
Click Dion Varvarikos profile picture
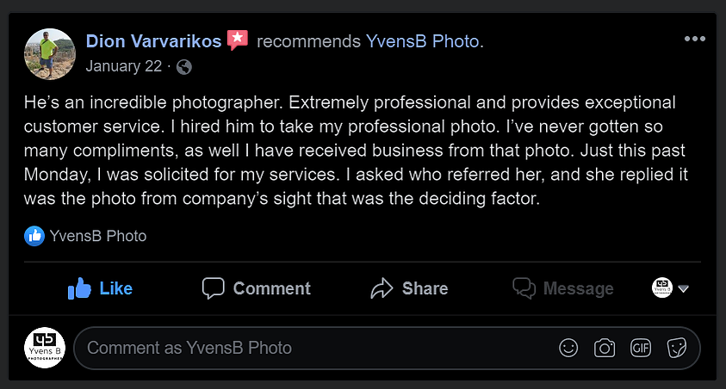click(x=50, y=54)
